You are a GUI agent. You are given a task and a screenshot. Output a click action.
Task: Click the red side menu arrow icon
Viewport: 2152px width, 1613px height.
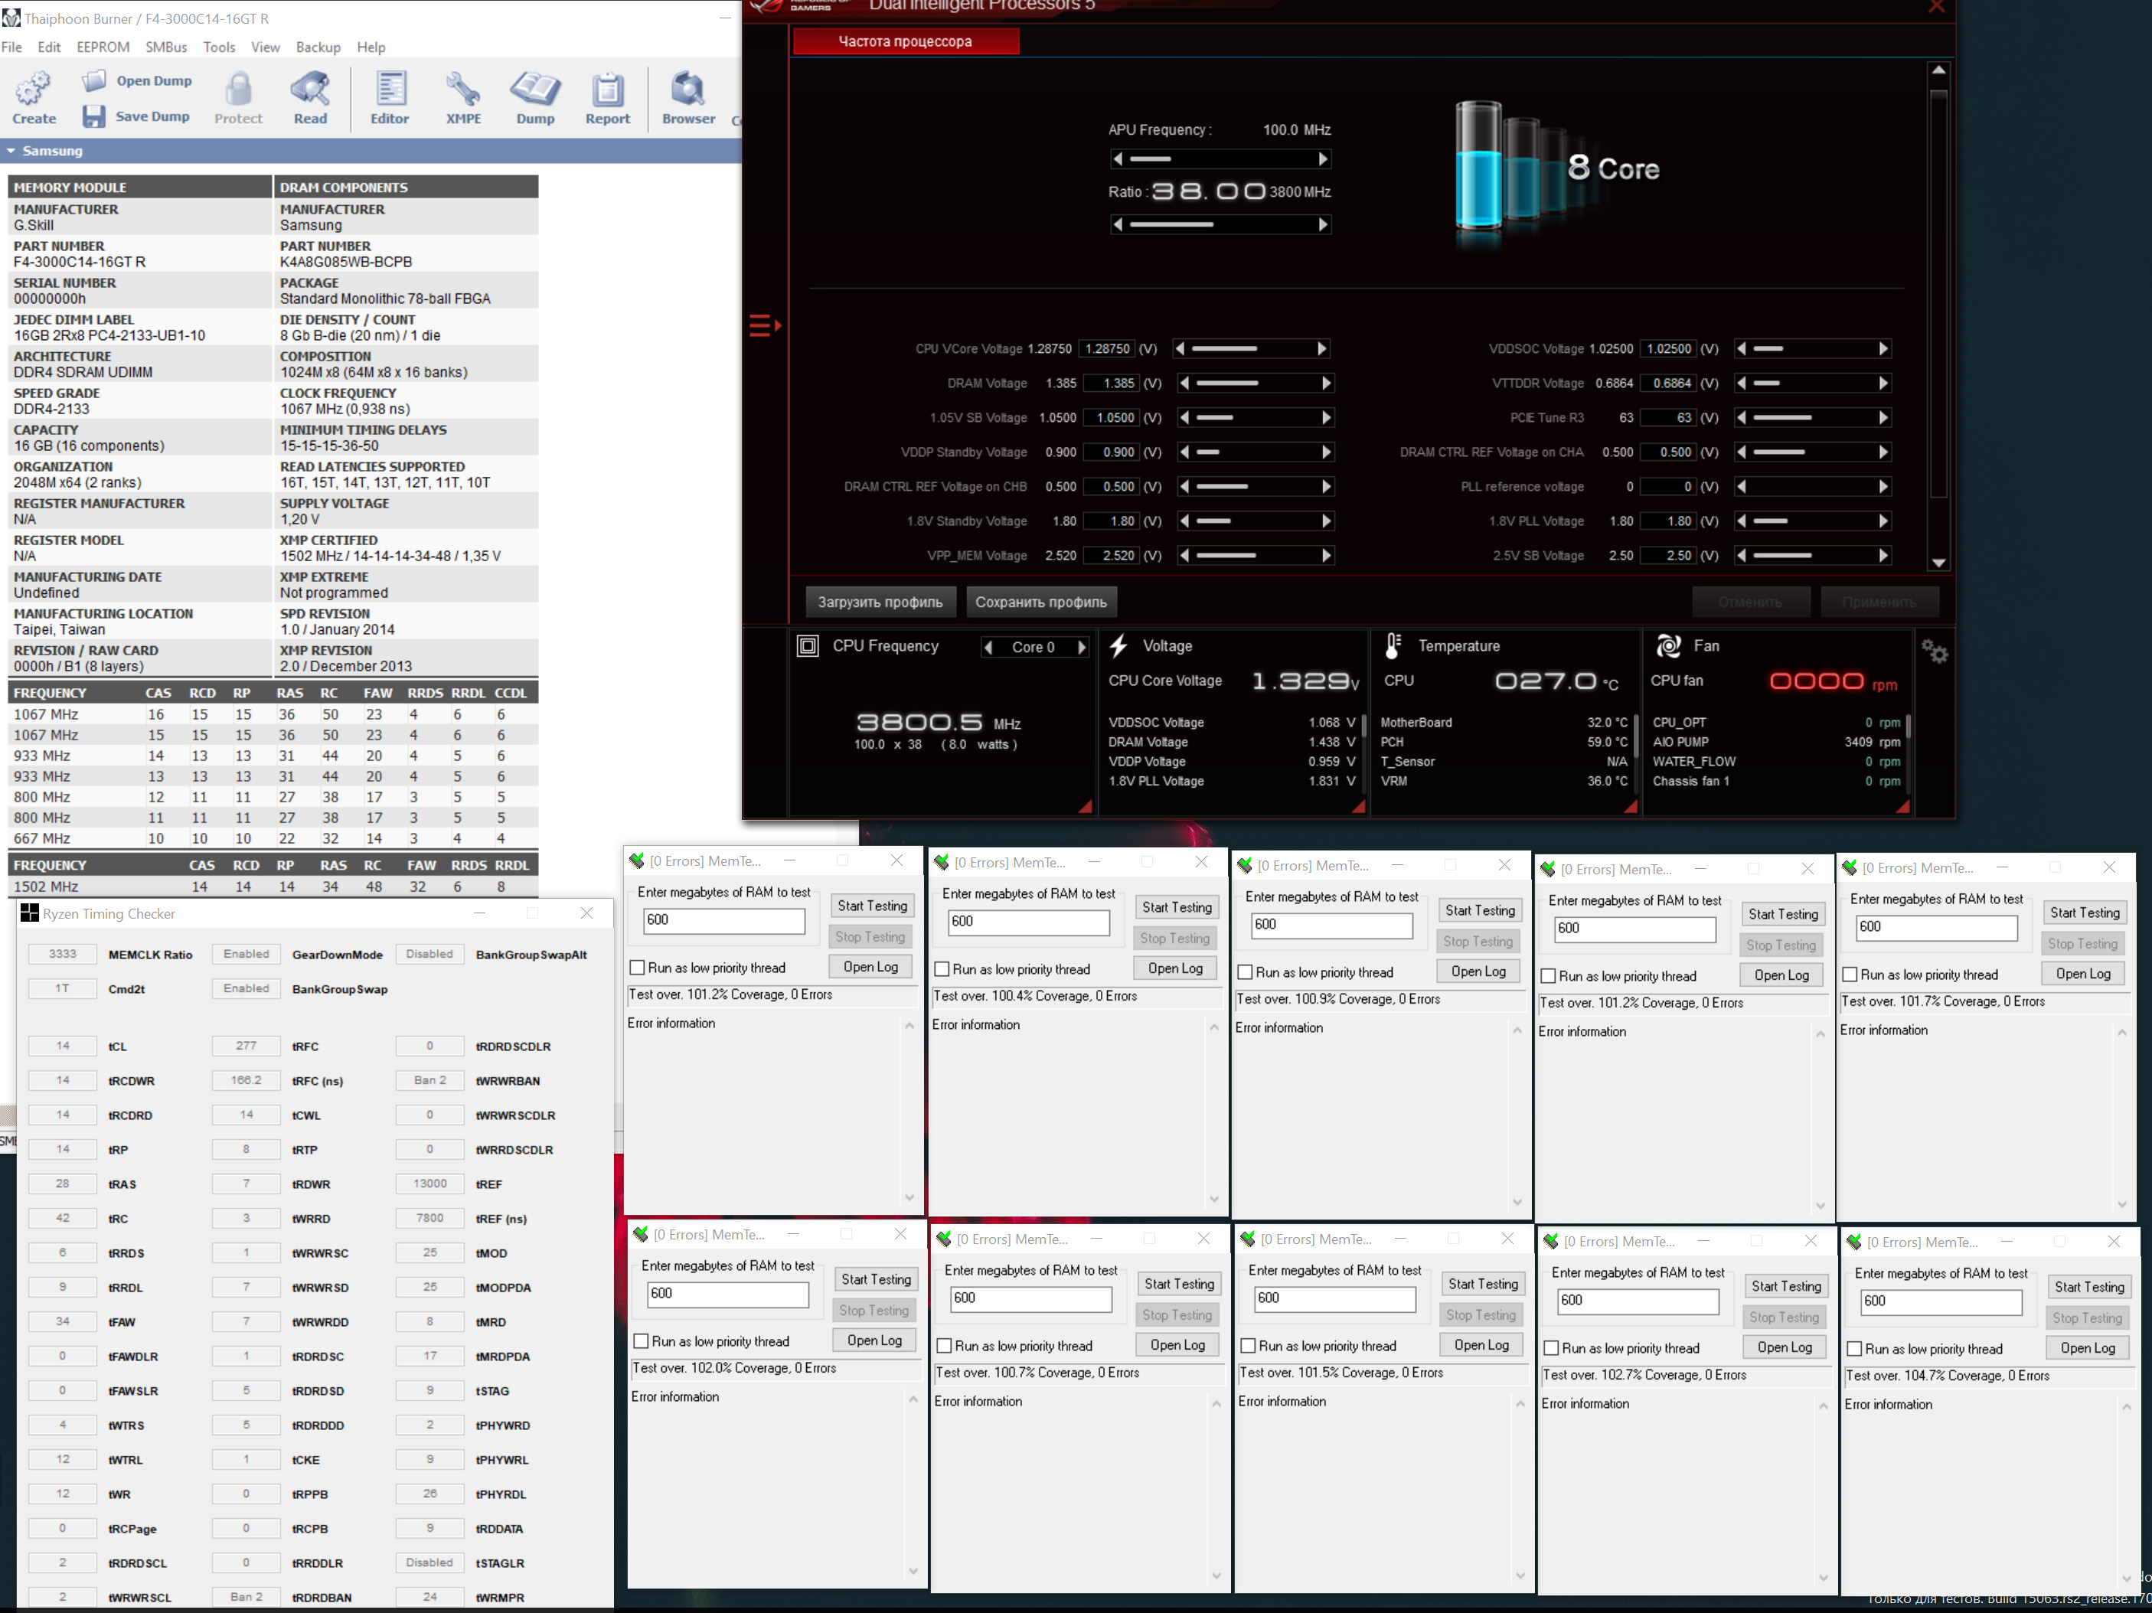click(x=765, y=325)
